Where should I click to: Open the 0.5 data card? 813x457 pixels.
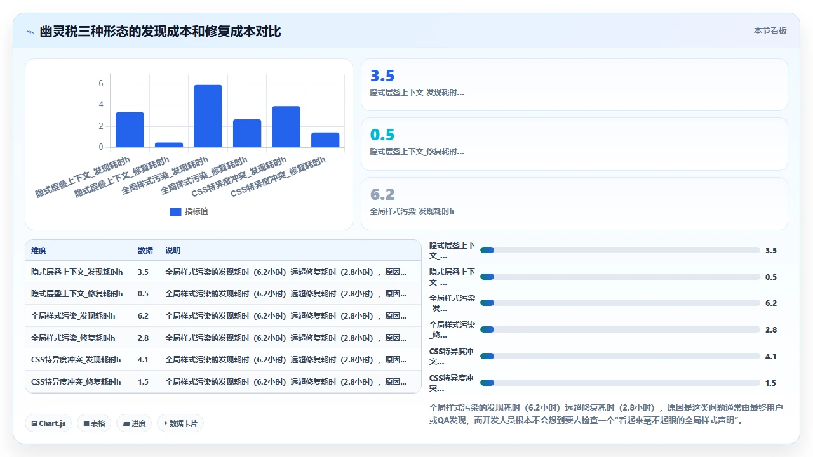(x=574, y=144)
